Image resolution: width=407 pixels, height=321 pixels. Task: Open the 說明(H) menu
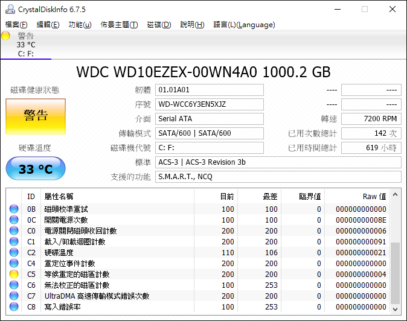click(x=193, y=25)
